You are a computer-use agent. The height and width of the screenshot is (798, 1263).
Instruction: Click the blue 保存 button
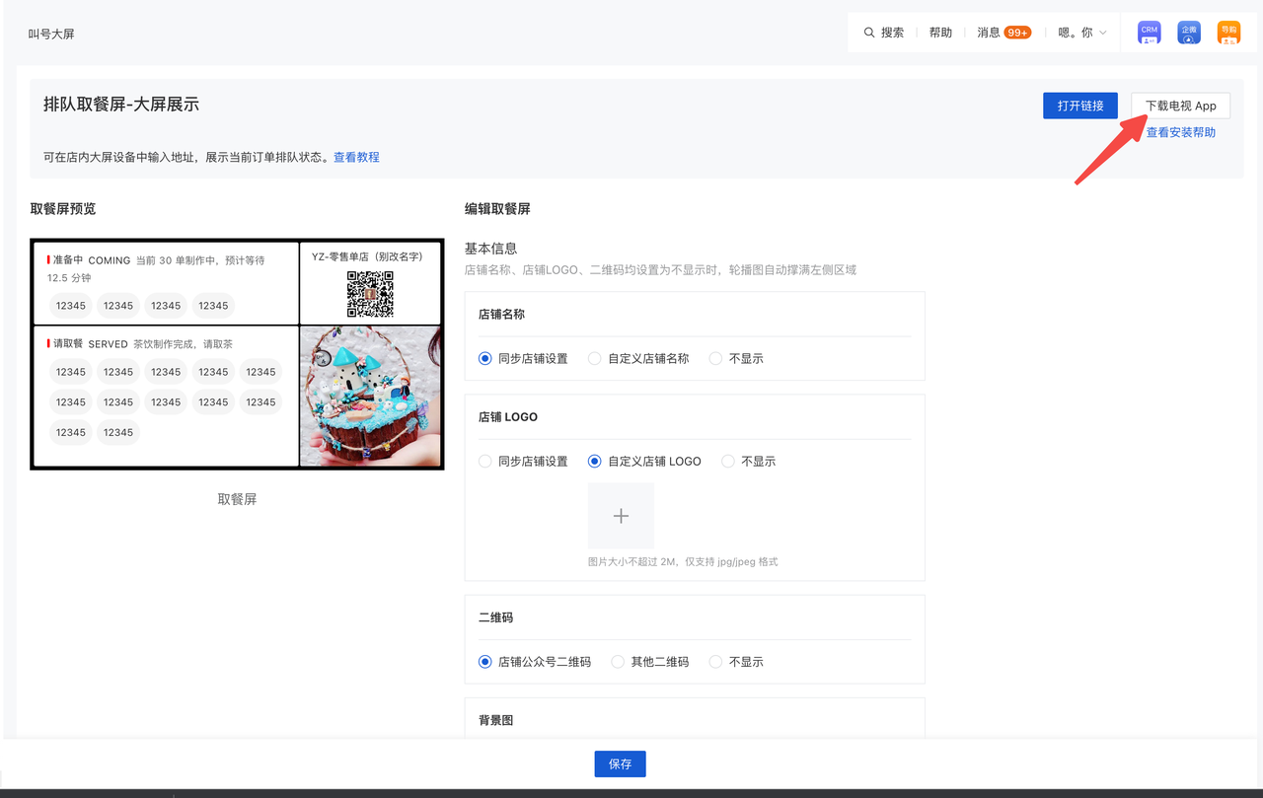click(x=620, y=763)
